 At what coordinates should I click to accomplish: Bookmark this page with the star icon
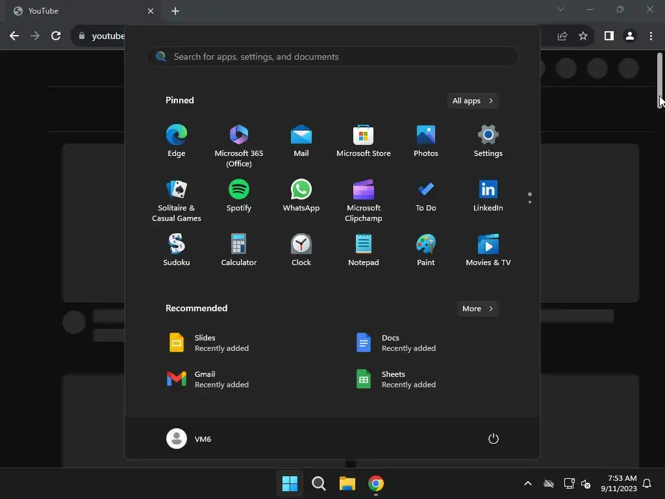coord(583,36)
